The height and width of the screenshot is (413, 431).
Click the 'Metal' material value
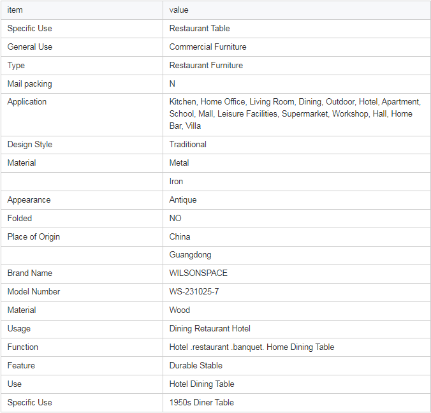(x=179, y=163)
